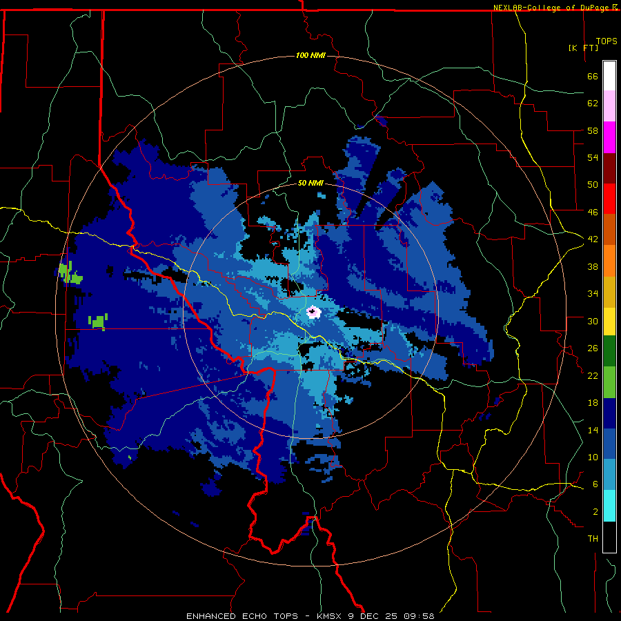The width and height of the screenshot is (621, 621).
Task: Click the cyan 2-6 kft legend swatch
Action: pos(609,506)
